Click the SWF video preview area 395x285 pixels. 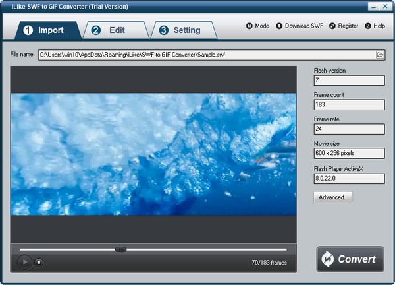pyautogui.click(x=153, y=154)
